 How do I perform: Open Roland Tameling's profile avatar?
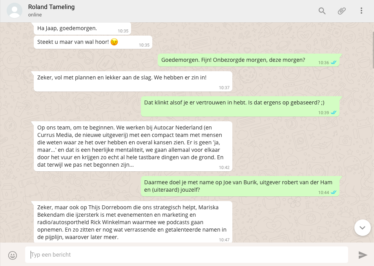[x=15, y=11]
